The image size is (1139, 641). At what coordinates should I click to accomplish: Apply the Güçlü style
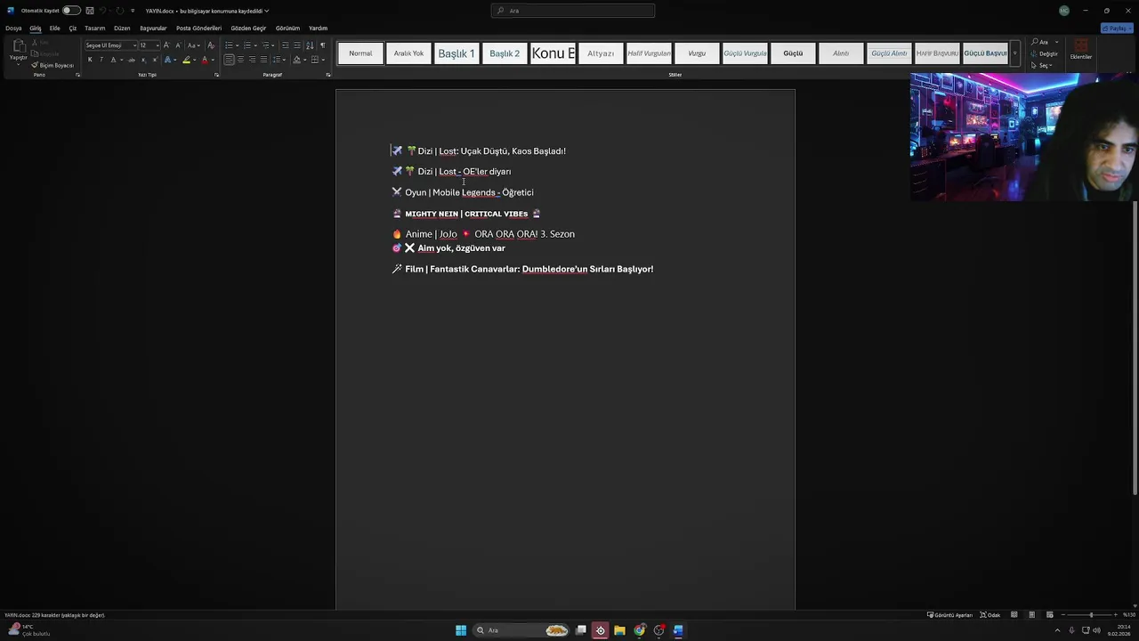pyautogui.click(x=793, y=53)
